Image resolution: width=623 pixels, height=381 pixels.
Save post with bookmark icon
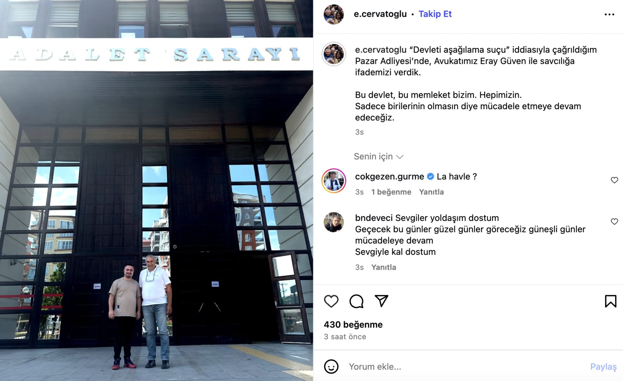pos(611,301)
